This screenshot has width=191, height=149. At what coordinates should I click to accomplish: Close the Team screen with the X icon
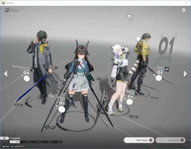point(184,10)
